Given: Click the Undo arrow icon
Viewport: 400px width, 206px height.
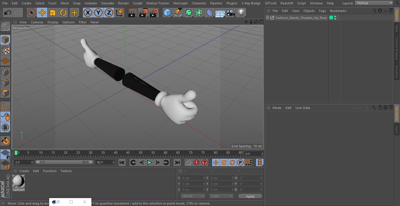Looking at the screenshot, I should pos(8,13).
